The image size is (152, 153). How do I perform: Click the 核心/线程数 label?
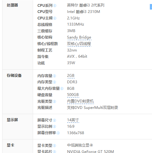(x=48, y=44)
